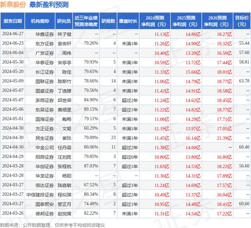Click the 2024预测净利润 column header
The height and width of the screenshot is (228, 251).
pyautogui.click(x=155, y=21)
